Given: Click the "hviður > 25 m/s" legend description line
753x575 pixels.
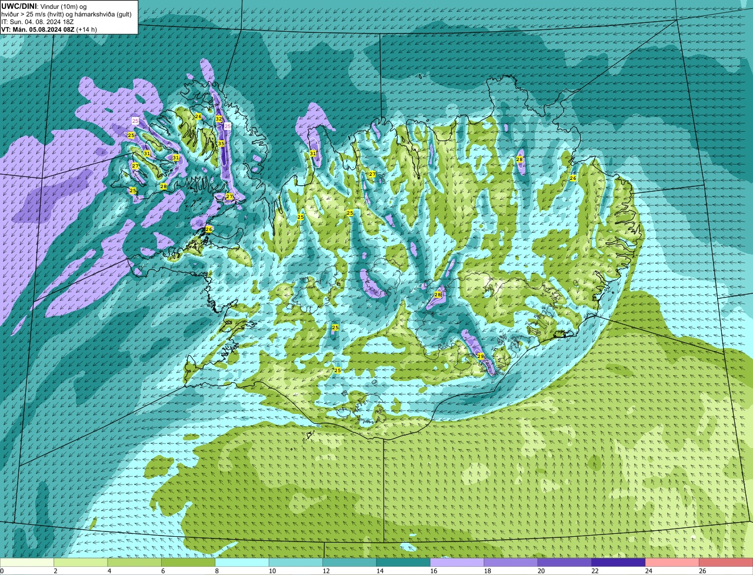Looking at the screenshot, I should (66, 14).
